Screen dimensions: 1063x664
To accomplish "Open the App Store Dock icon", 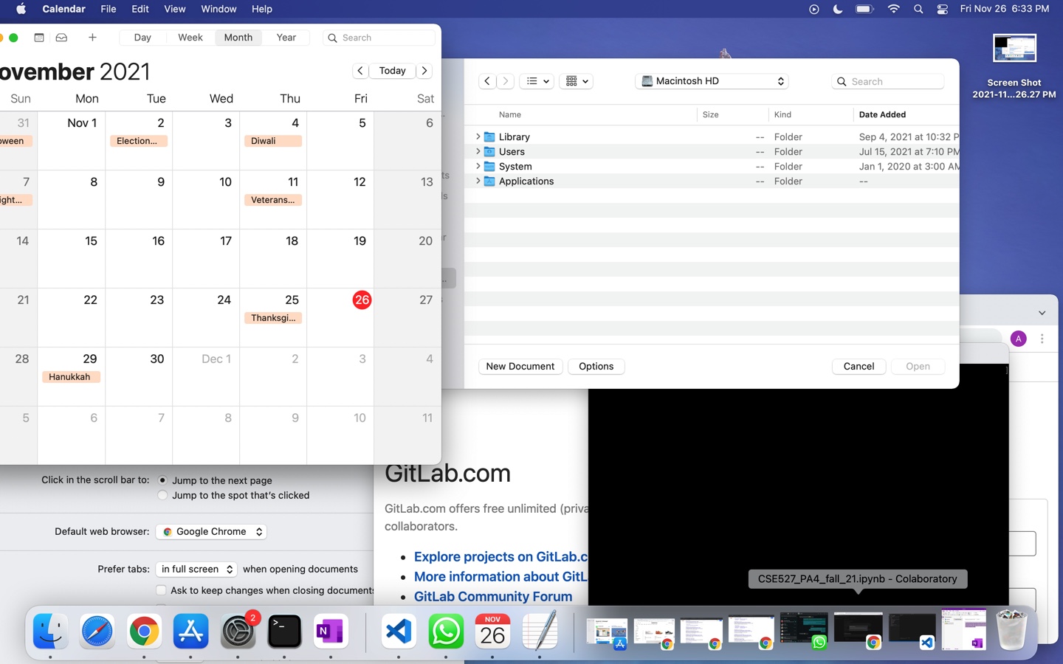I will (191, 632).
